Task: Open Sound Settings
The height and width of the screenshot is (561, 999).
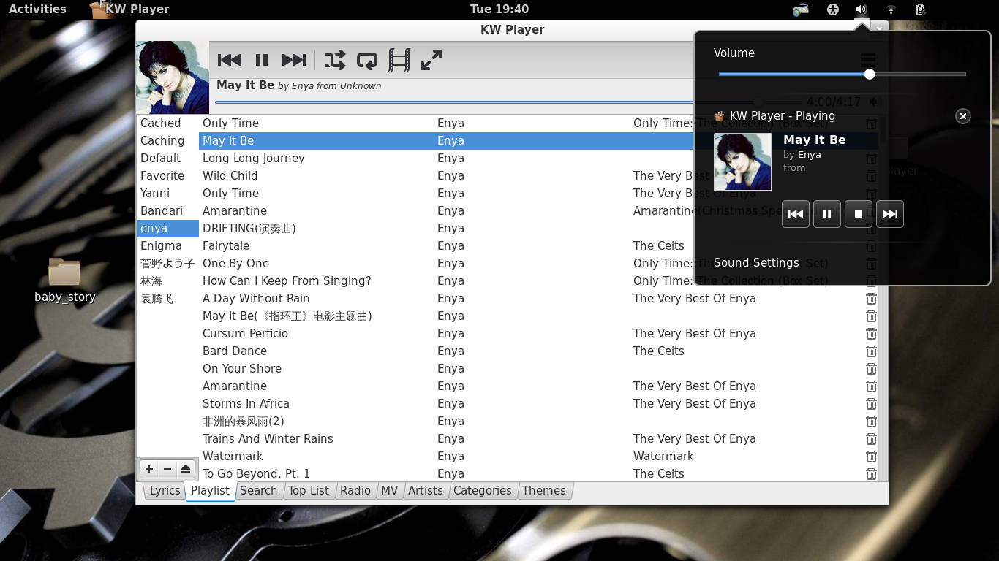Action: pyautogui.click(x=756, y=263)
